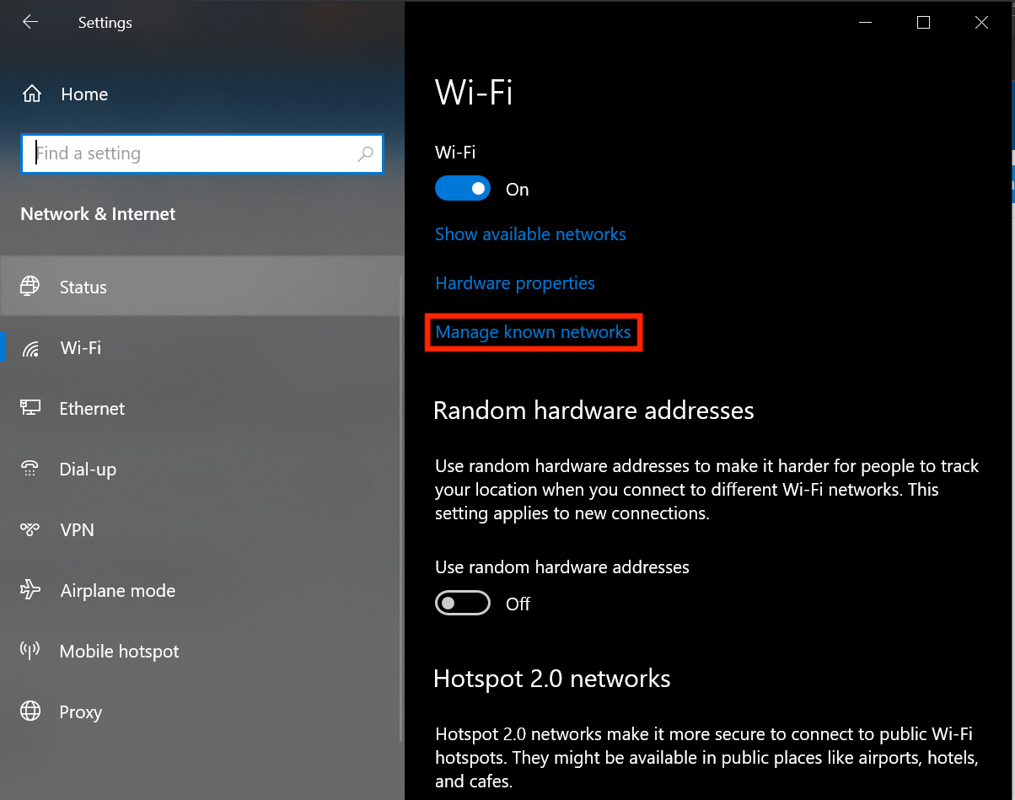Open the Status section
The image size is (1015, 800).
click(202, 287)
